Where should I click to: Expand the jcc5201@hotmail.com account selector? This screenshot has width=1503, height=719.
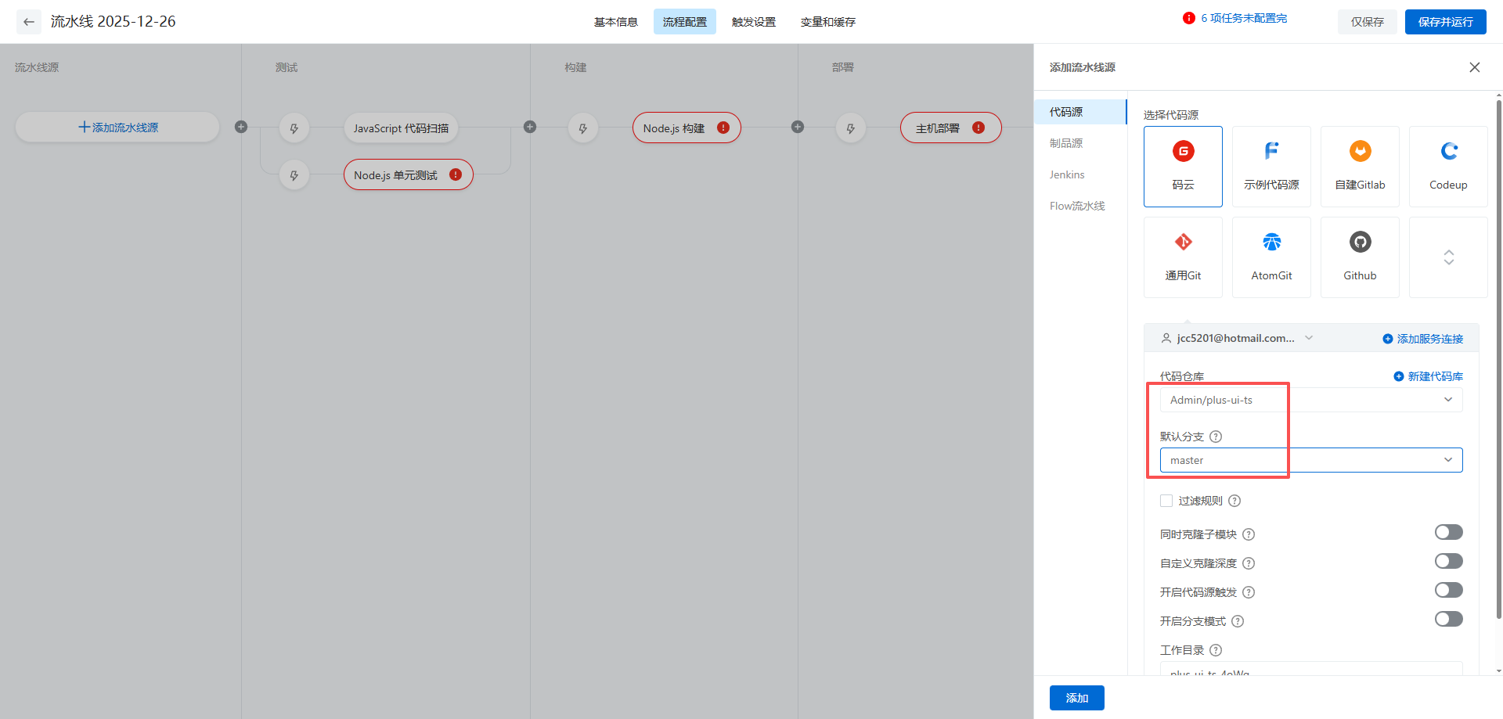[x=1237, y=338]
